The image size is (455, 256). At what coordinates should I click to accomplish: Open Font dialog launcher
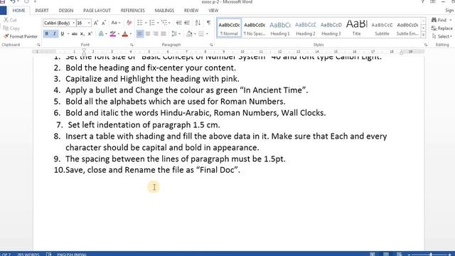(132, 45)
